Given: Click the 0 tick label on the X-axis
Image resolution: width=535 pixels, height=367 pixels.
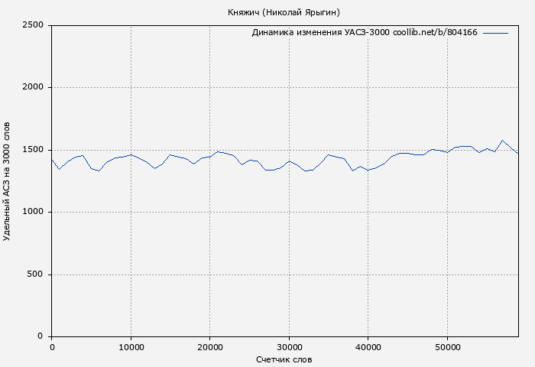Looking at the screenshot, I should click(x=52, y=347).
